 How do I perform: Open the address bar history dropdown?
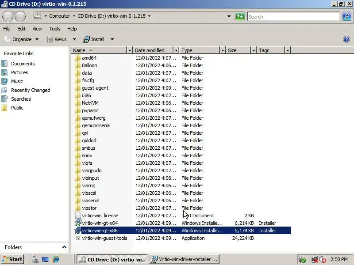point(229,16)
